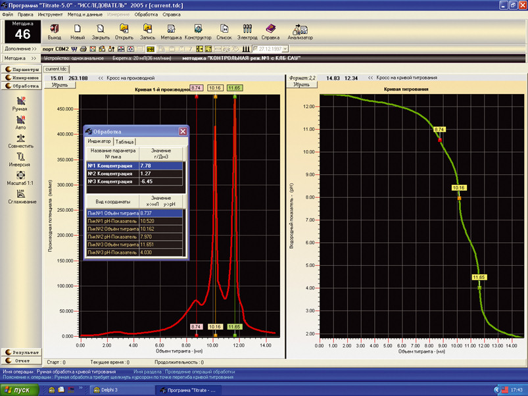Toggle the Результат panel section

(x=22, y=352)
